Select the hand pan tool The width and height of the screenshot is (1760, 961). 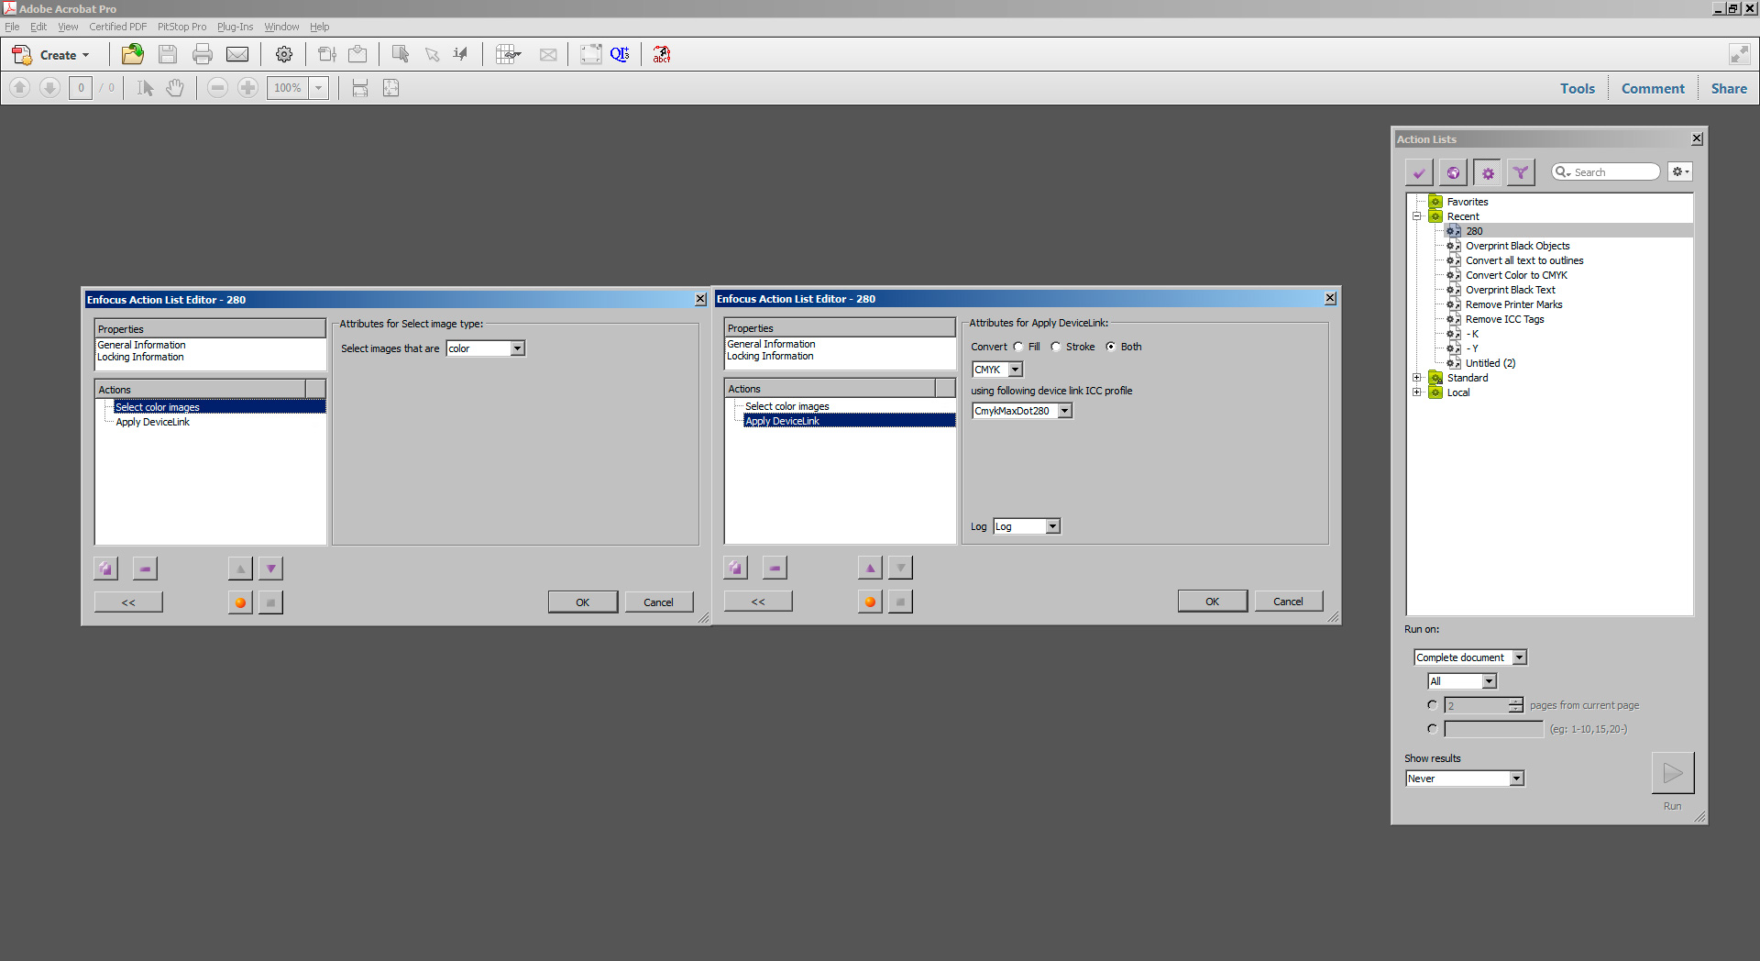pos(175,88)
